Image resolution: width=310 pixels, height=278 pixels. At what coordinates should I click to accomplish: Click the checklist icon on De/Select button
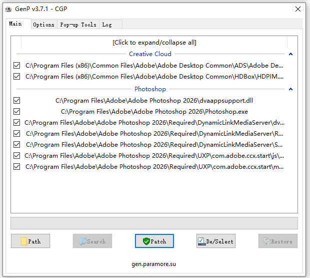tap(201, 241)
